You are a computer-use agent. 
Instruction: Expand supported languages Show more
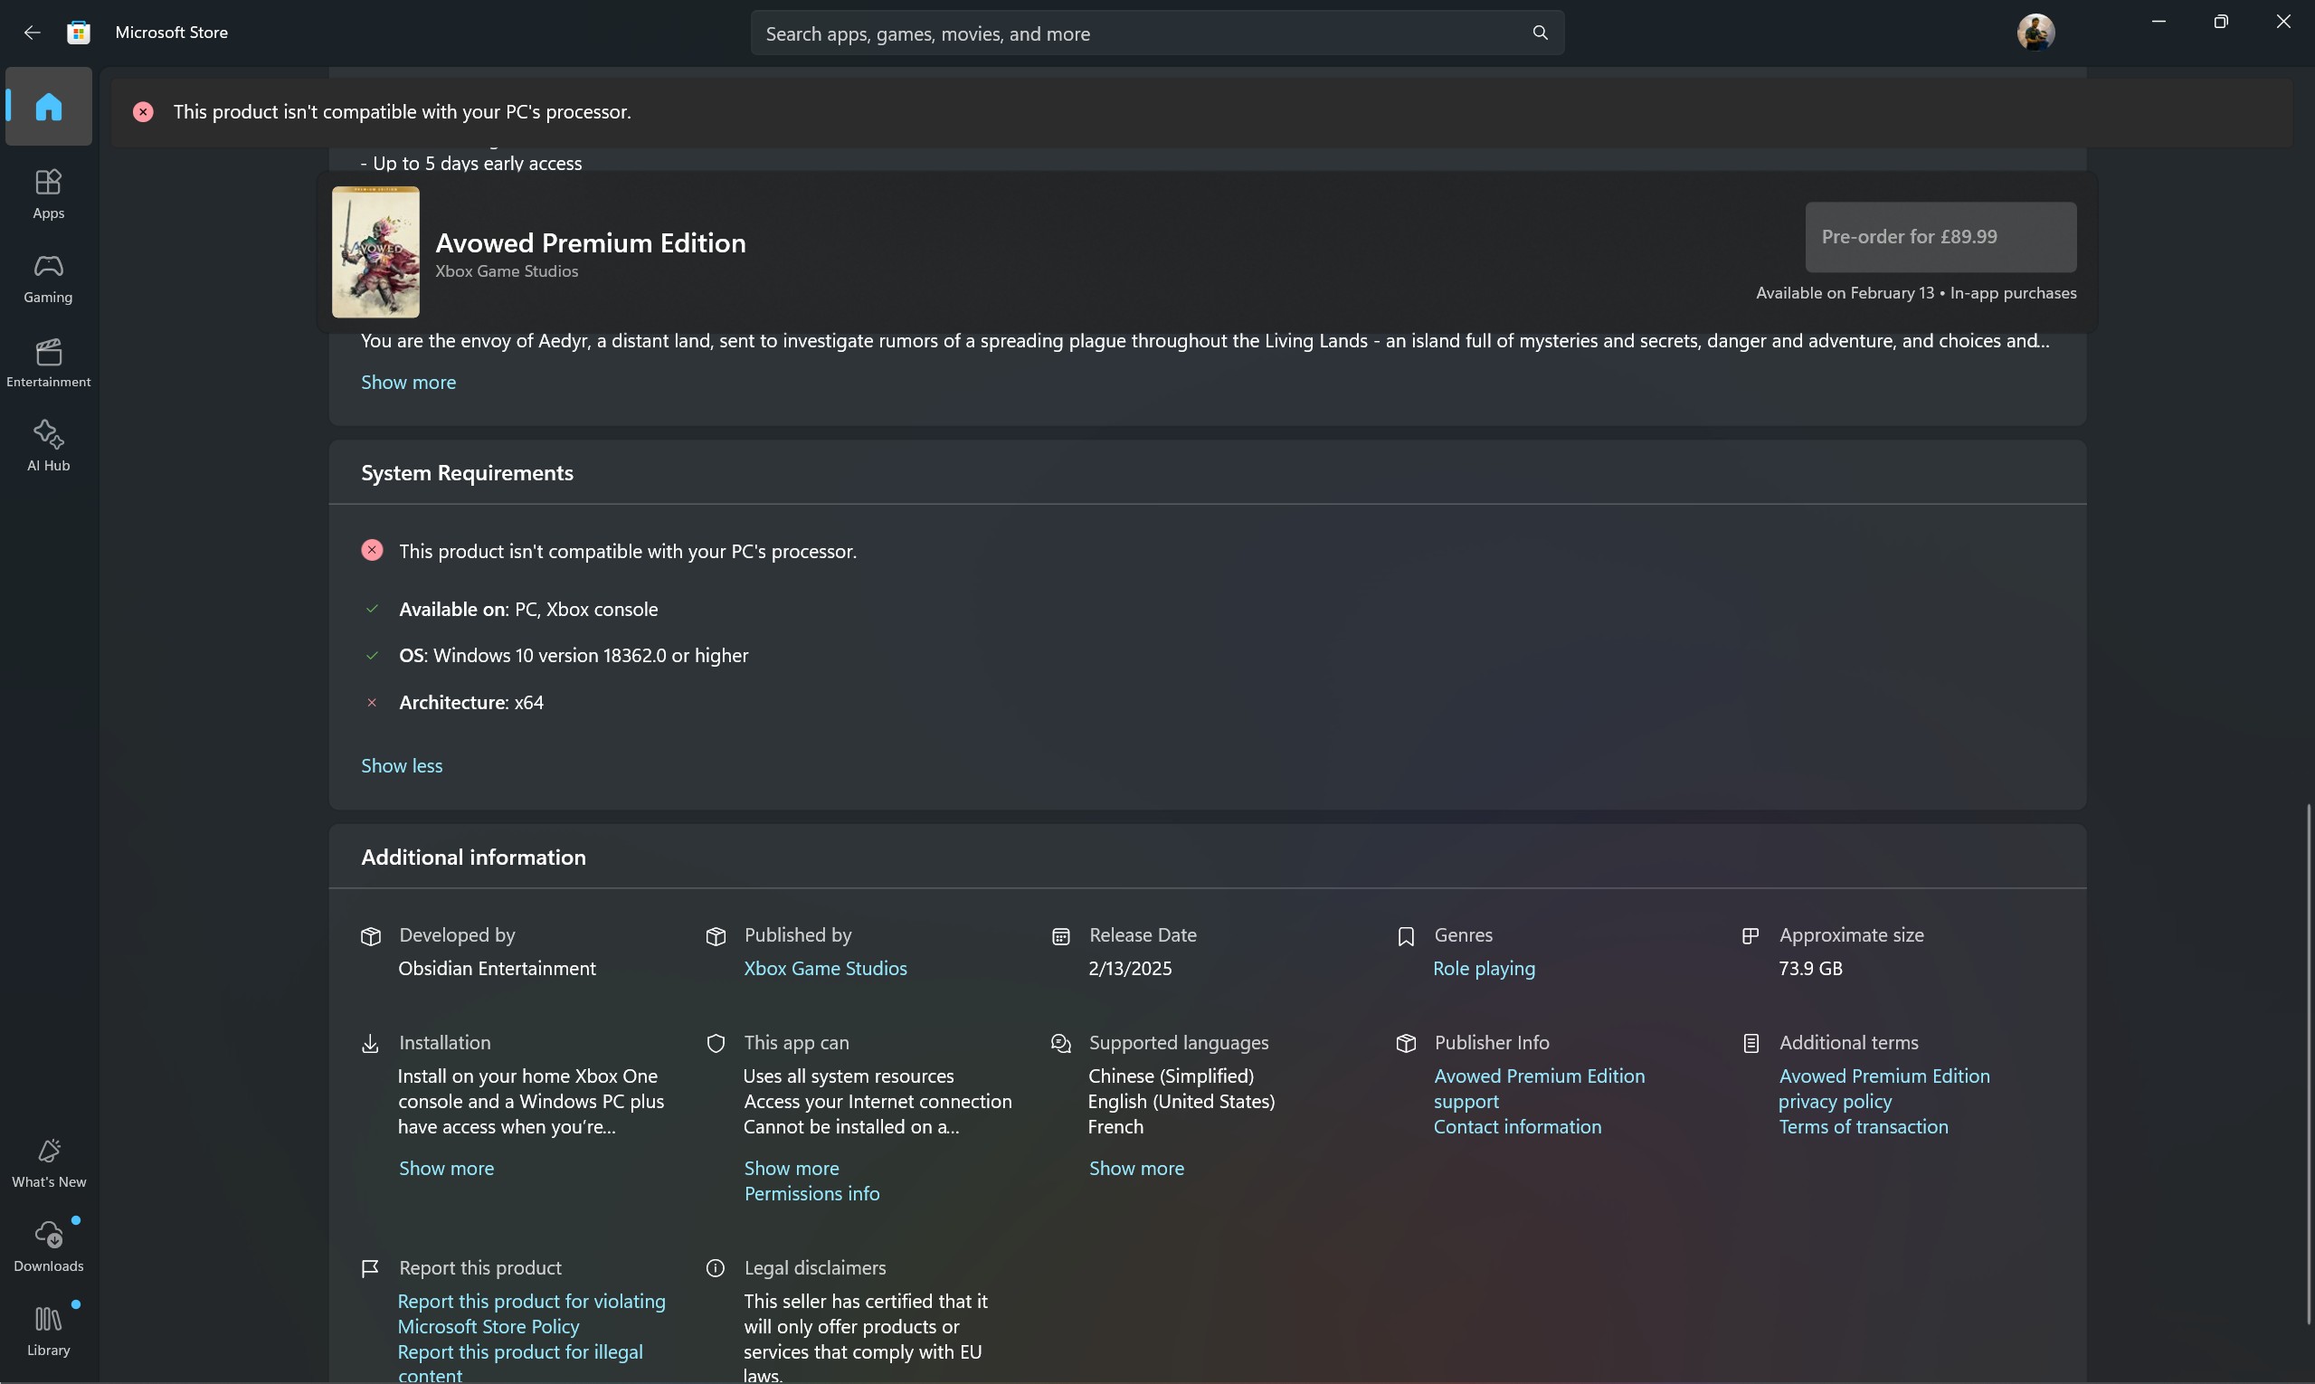click(1135, 1168)
